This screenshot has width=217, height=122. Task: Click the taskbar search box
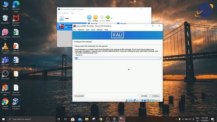click(x=31, y=119)
